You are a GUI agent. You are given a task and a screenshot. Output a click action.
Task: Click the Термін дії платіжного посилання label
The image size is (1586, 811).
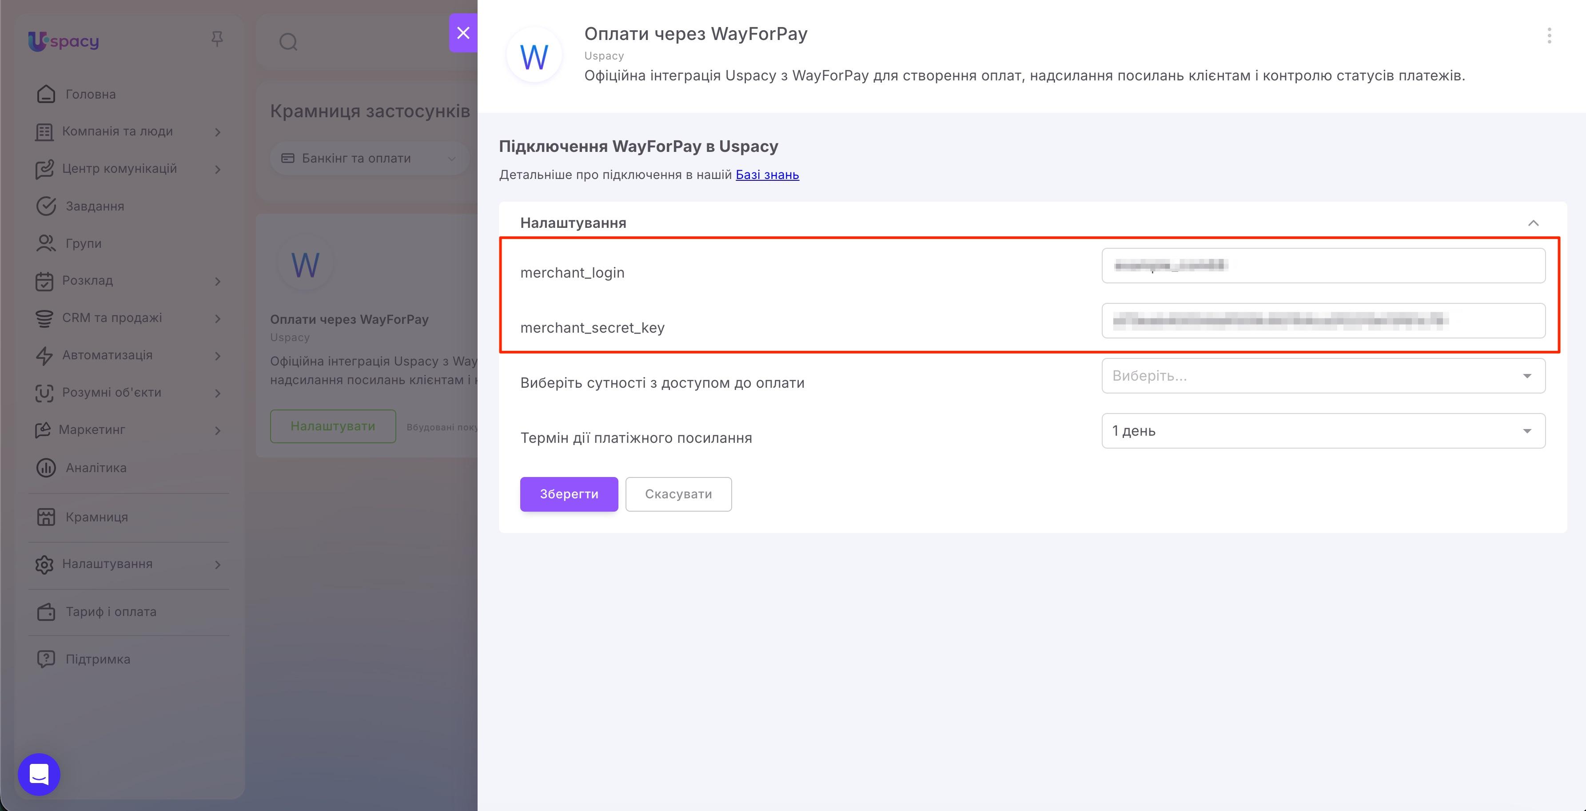636,438
